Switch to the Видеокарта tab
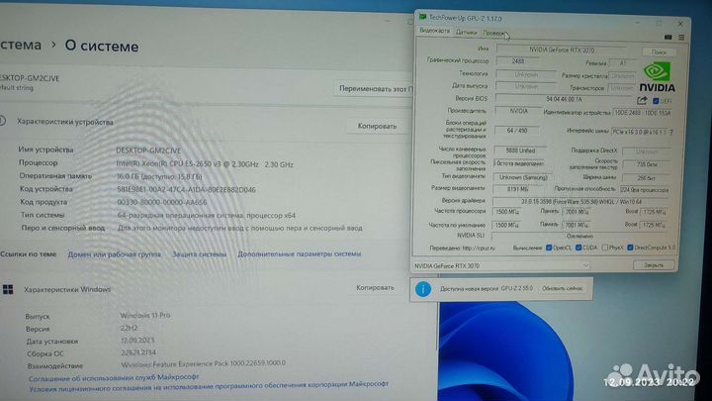This screenshot has height=401, width=712. (434, 31)
